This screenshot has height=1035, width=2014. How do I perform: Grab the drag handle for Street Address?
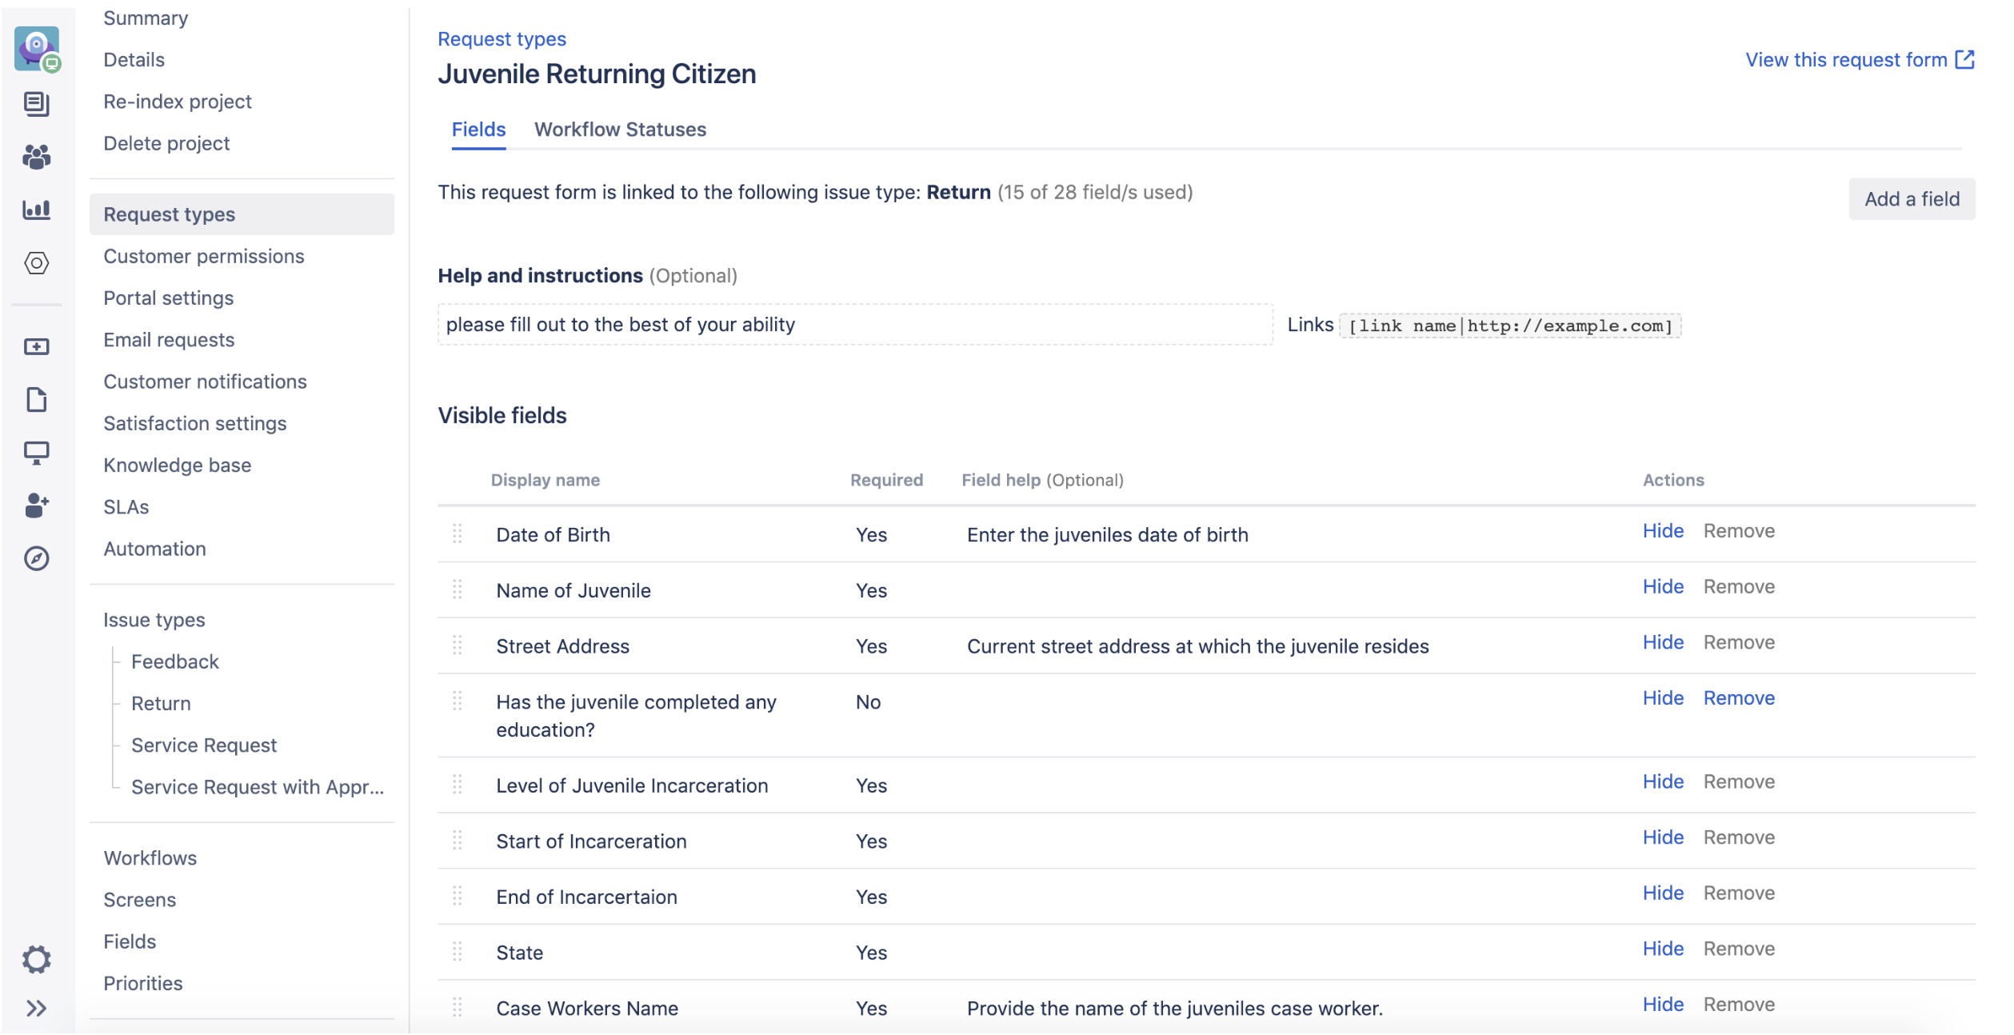pyautogui.click(x=458, y=645)
